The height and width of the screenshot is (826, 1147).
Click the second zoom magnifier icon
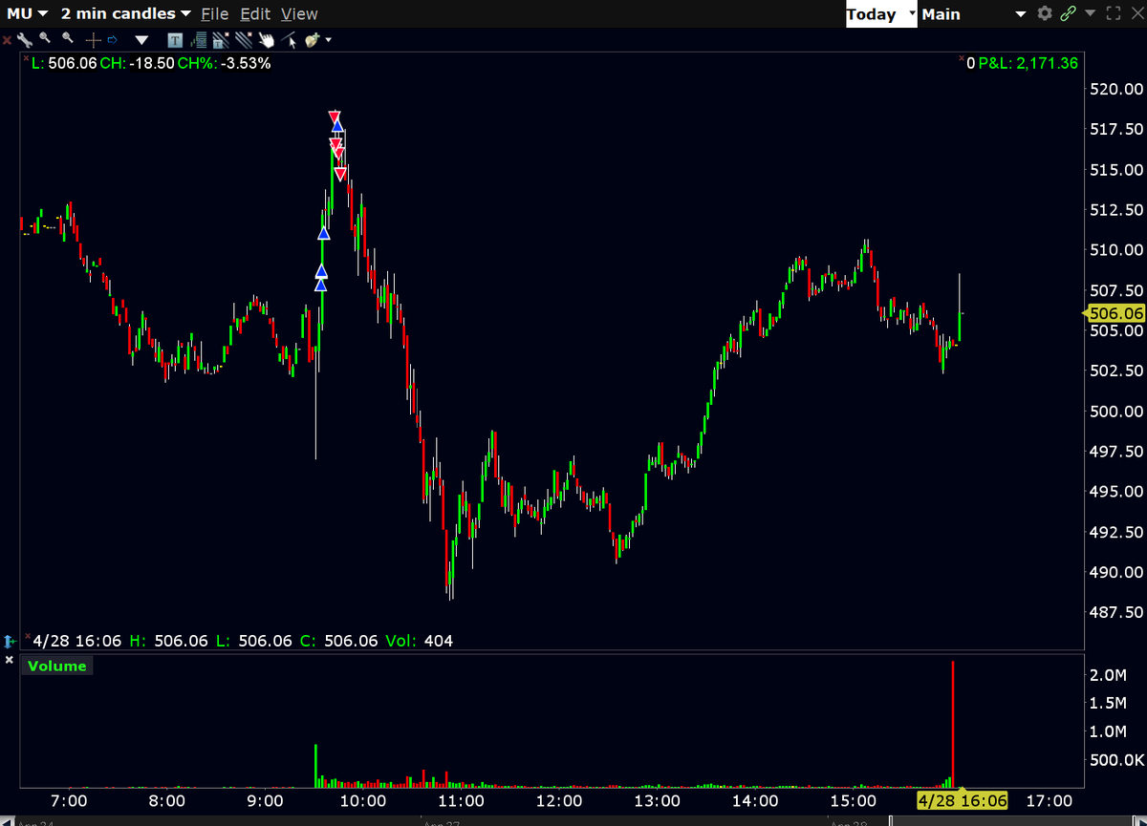(x=67, y=39)
